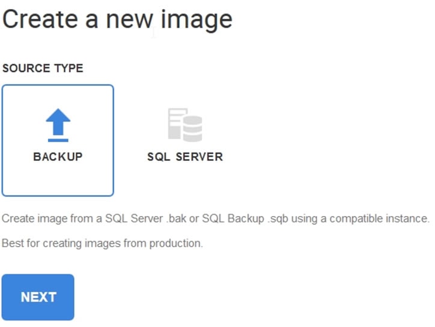Viewport: 435px width, 327px height.
Task: Click the "Best for creating images from production" line
Action: [102, 244]
